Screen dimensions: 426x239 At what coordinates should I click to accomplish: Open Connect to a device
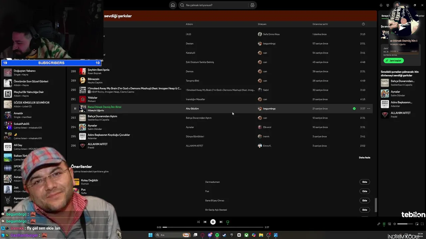click(389, 224)
